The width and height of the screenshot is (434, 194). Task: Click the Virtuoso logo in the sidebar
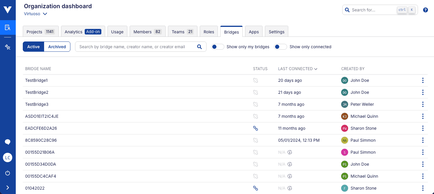pyautogui.click(x=8, y=10)
